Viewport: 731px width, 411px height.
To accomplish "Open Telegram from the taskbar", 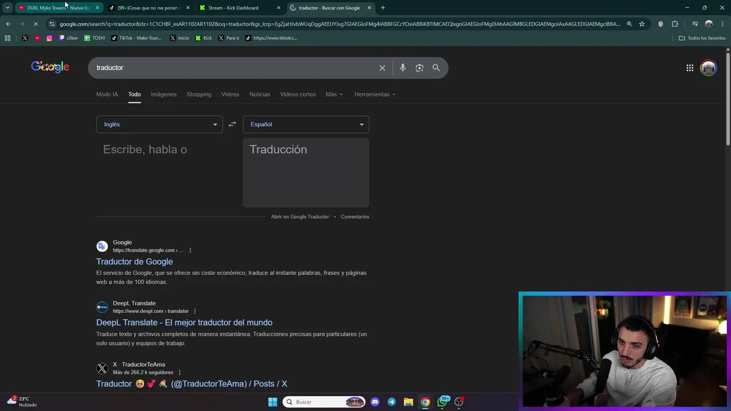I will click(391, 402).
